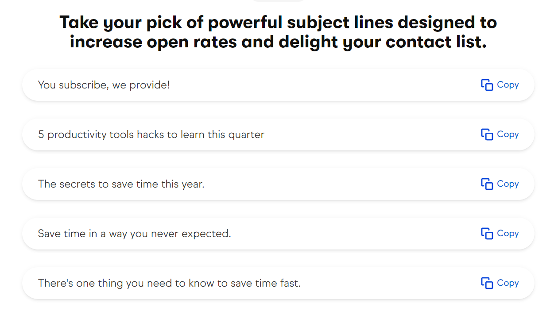Image resolution: width=554 pixels, height=311 pixels.
Task: Click Copy beside "Save time in a way you never expected."
Action: coord(508,233)
